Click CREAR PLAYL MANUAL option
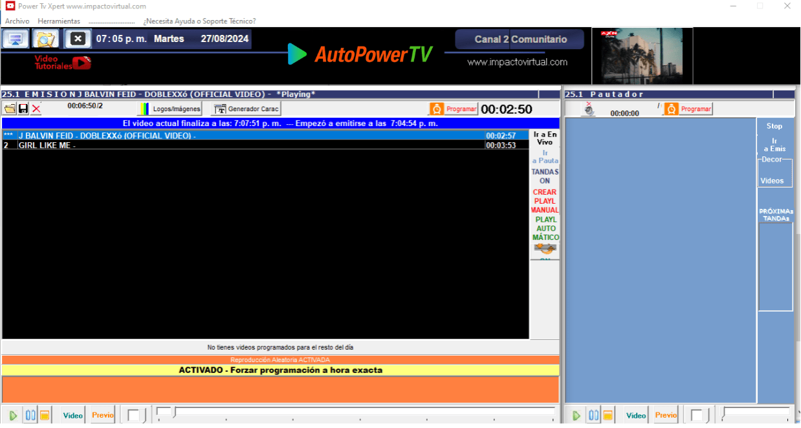Viewport: 801px width, 428px height. click(x=544, y=201)
